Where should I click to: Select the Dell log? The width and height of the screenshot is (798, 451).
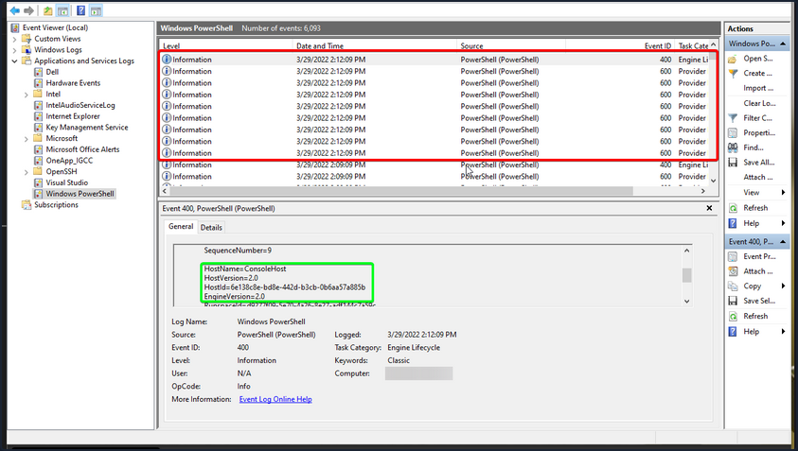tap(52, 72)
